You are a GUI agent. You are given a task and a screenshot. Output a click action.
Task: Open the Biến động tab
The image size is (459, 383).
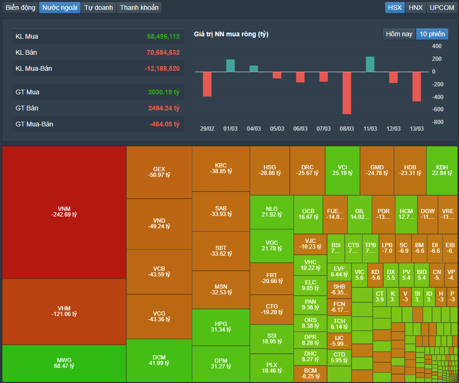click(20, 8)
